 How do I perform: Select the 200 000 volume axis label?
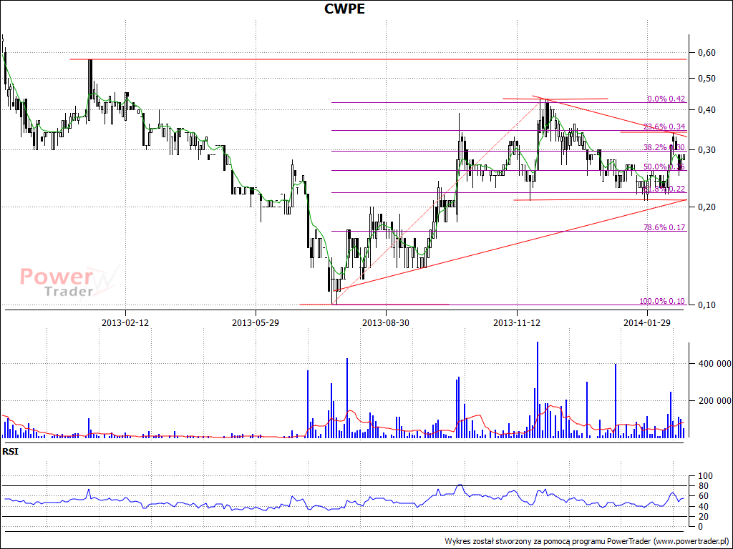coord(712,401)
